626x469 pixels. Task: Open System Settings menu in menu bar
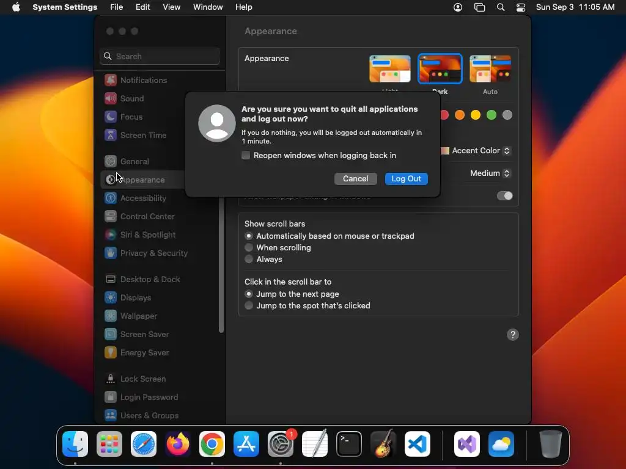[65, 7]
